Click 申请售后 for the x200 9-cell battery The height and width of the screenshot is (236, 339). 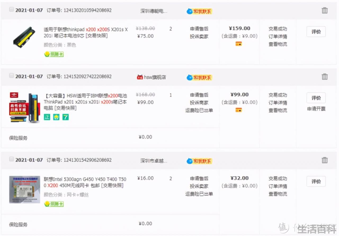199,29
